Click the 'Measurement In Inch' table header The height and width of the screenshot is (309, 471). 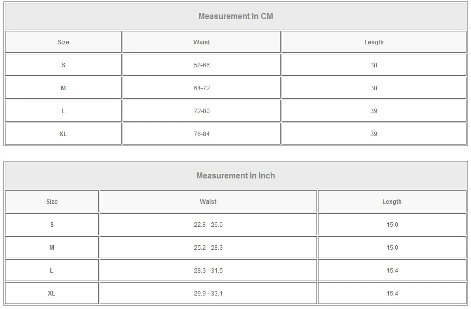click(236, 175)
